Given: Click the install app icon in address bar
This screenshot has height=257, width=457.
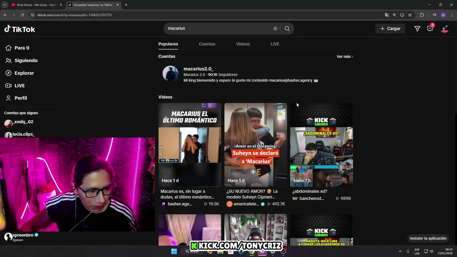Looking at the screenshot, I should tap(402, 15).
